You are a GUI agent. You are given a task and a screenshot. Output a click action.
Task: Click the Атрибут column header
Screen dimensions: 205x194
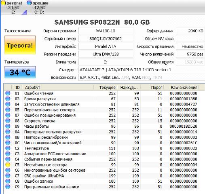click(58, 87)
